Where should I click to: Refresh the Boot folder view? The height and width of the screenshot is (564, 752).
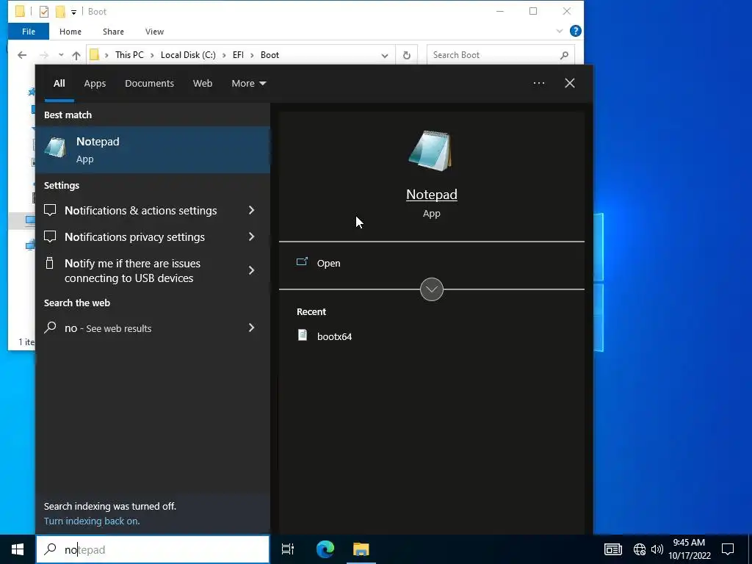(406, 55)
